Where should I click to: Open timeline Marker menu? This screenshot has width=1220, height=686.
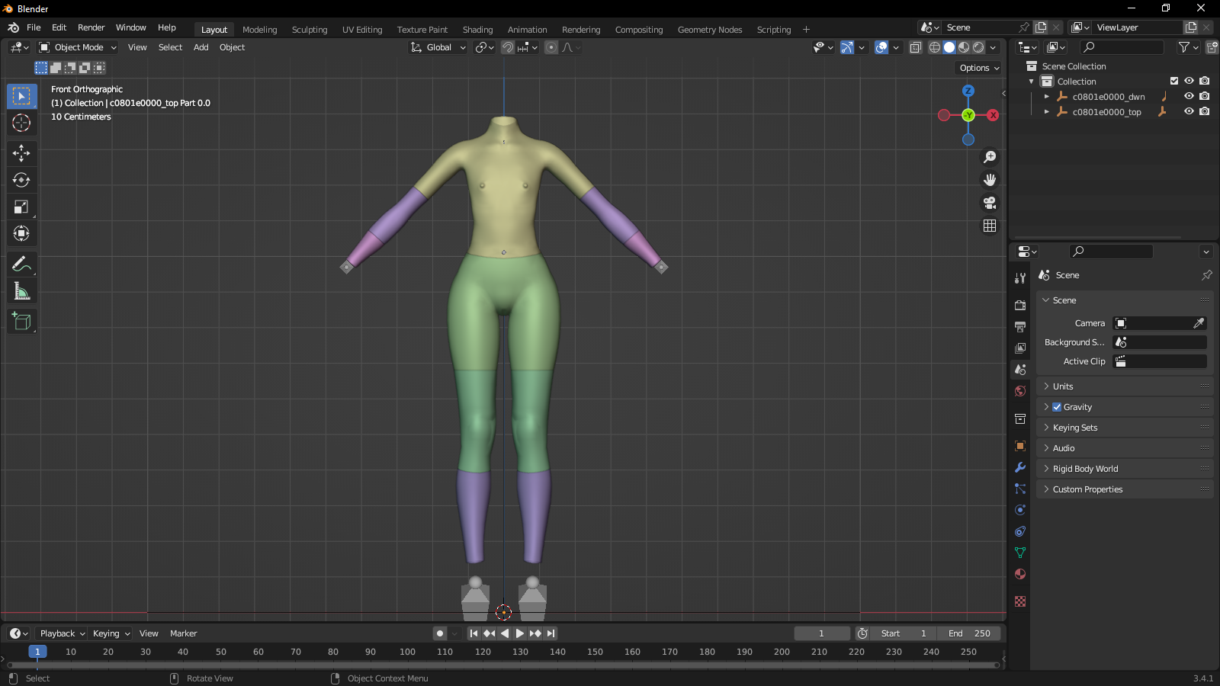pos(184,633)
